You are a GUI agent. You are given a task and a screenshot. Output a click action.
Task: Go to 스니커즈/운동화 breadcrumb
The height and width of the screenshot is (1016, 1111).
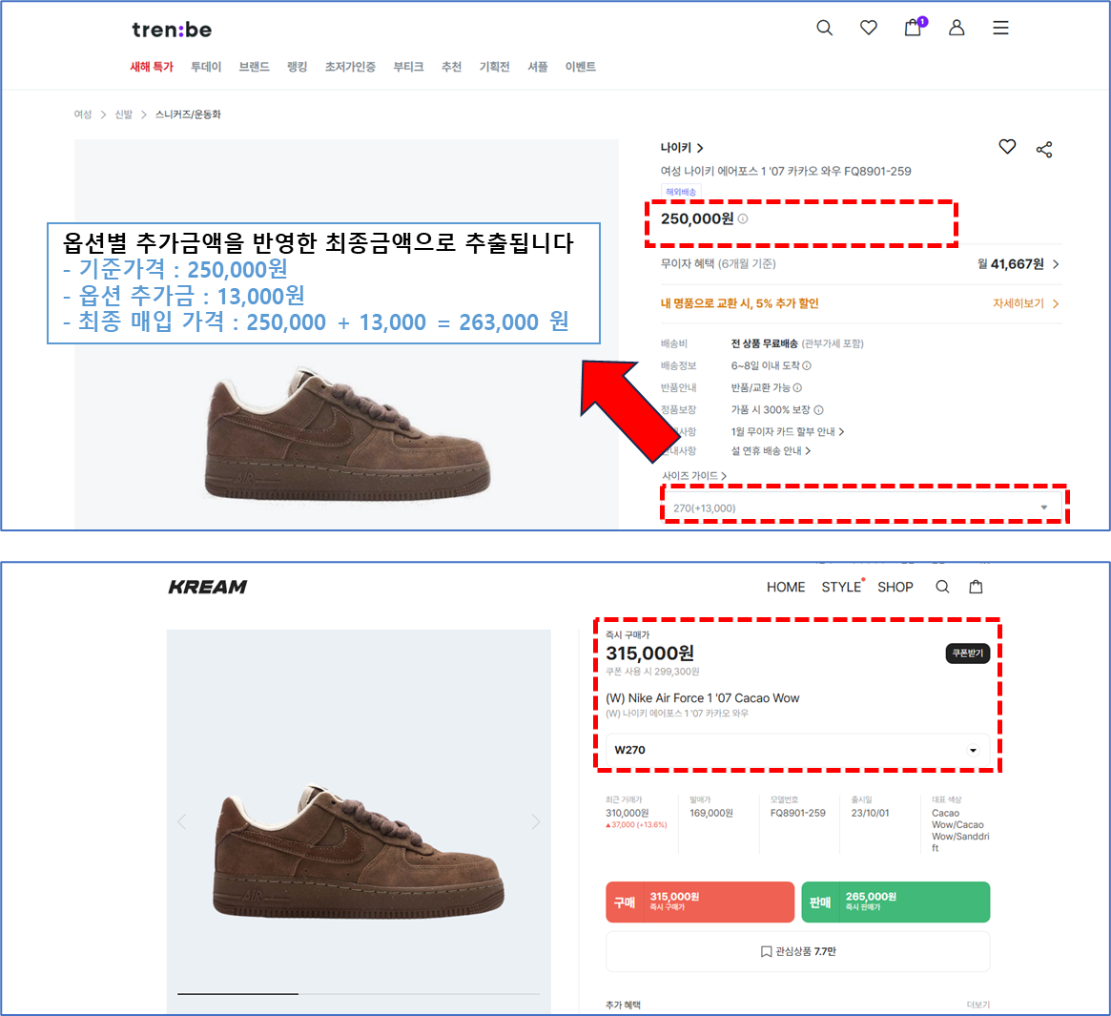tap(188, 114)
